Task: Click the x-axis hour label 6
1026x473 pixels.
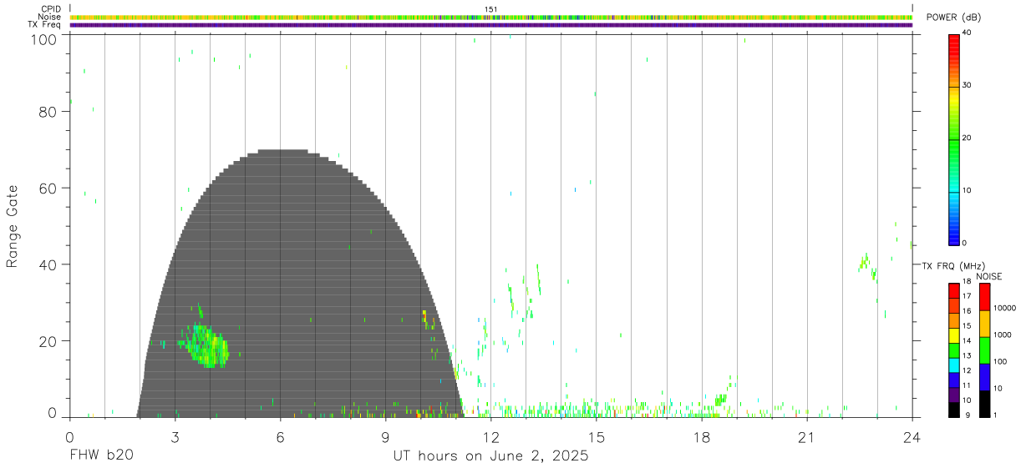Action: [x=280, y=436]
